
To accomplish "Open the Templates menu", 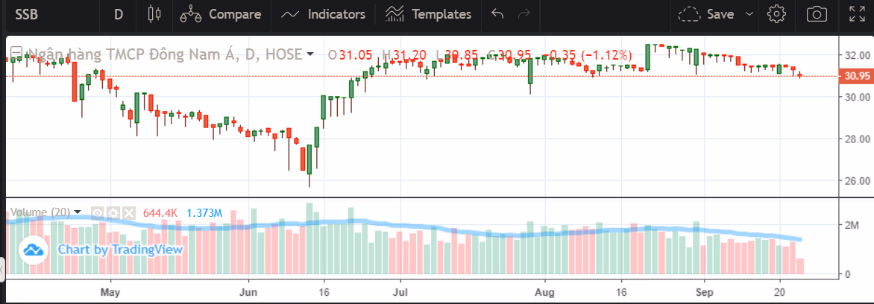I will click(x=429, y=13).
